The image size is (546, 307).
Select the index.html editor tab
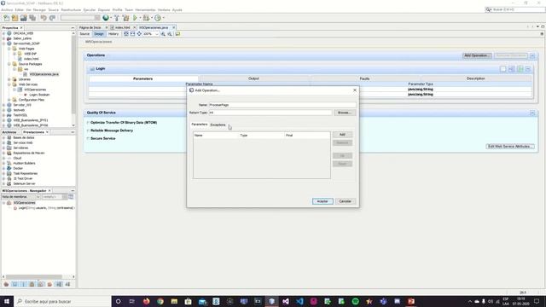[122, 27]
